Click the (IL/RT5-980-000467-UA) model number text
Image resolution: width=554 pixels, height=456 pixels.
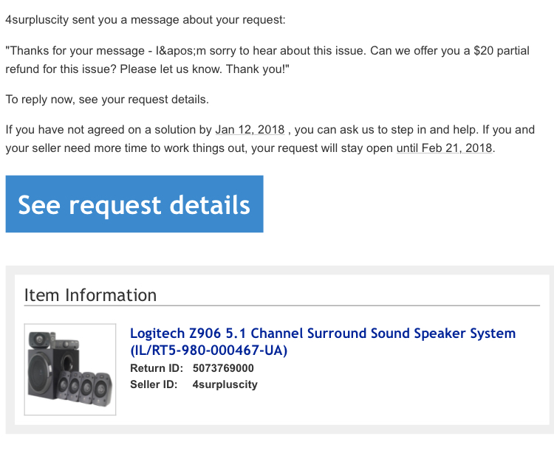point(208,350)
